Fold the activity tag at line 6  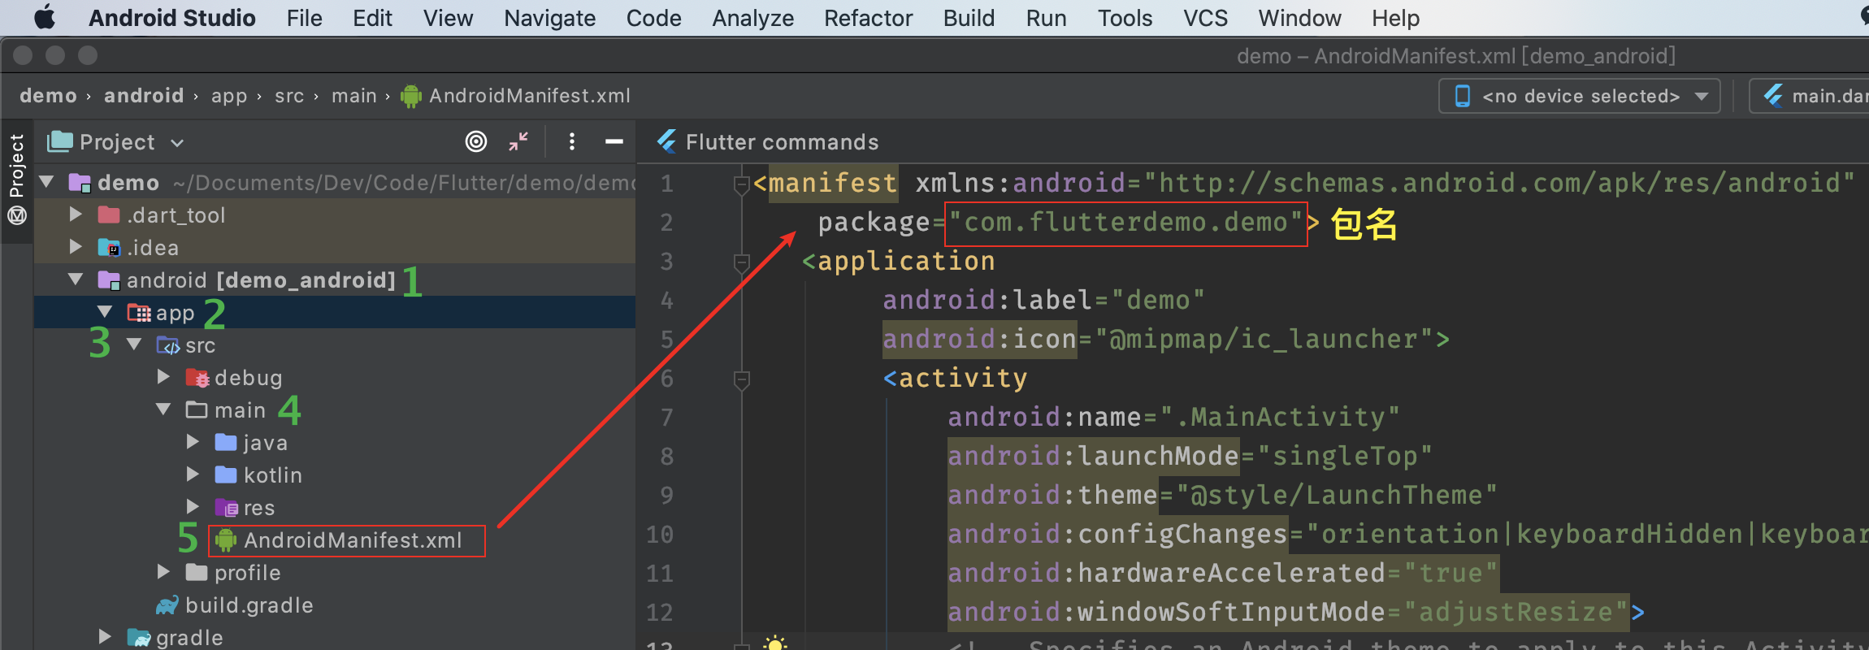tap(741, 380)
